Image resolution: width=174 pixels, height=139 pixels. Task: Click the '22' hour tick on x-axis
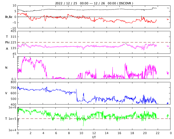pyautogui.click(x=158, y=133)
